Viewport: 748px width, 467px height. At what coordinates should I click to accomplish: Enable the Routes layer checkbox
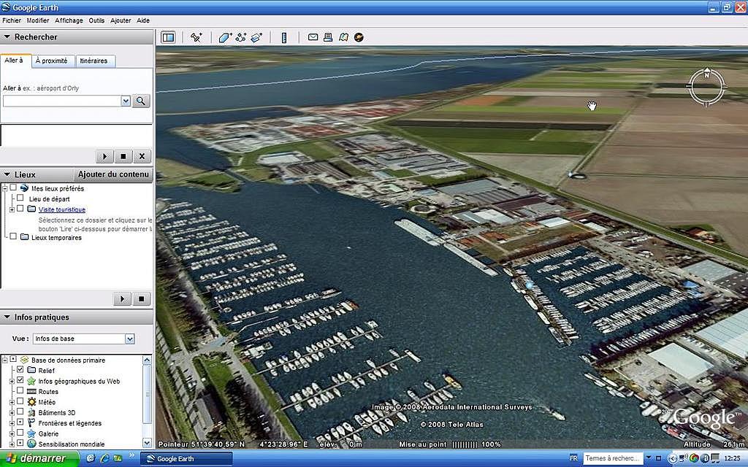[x=20, y=391]
